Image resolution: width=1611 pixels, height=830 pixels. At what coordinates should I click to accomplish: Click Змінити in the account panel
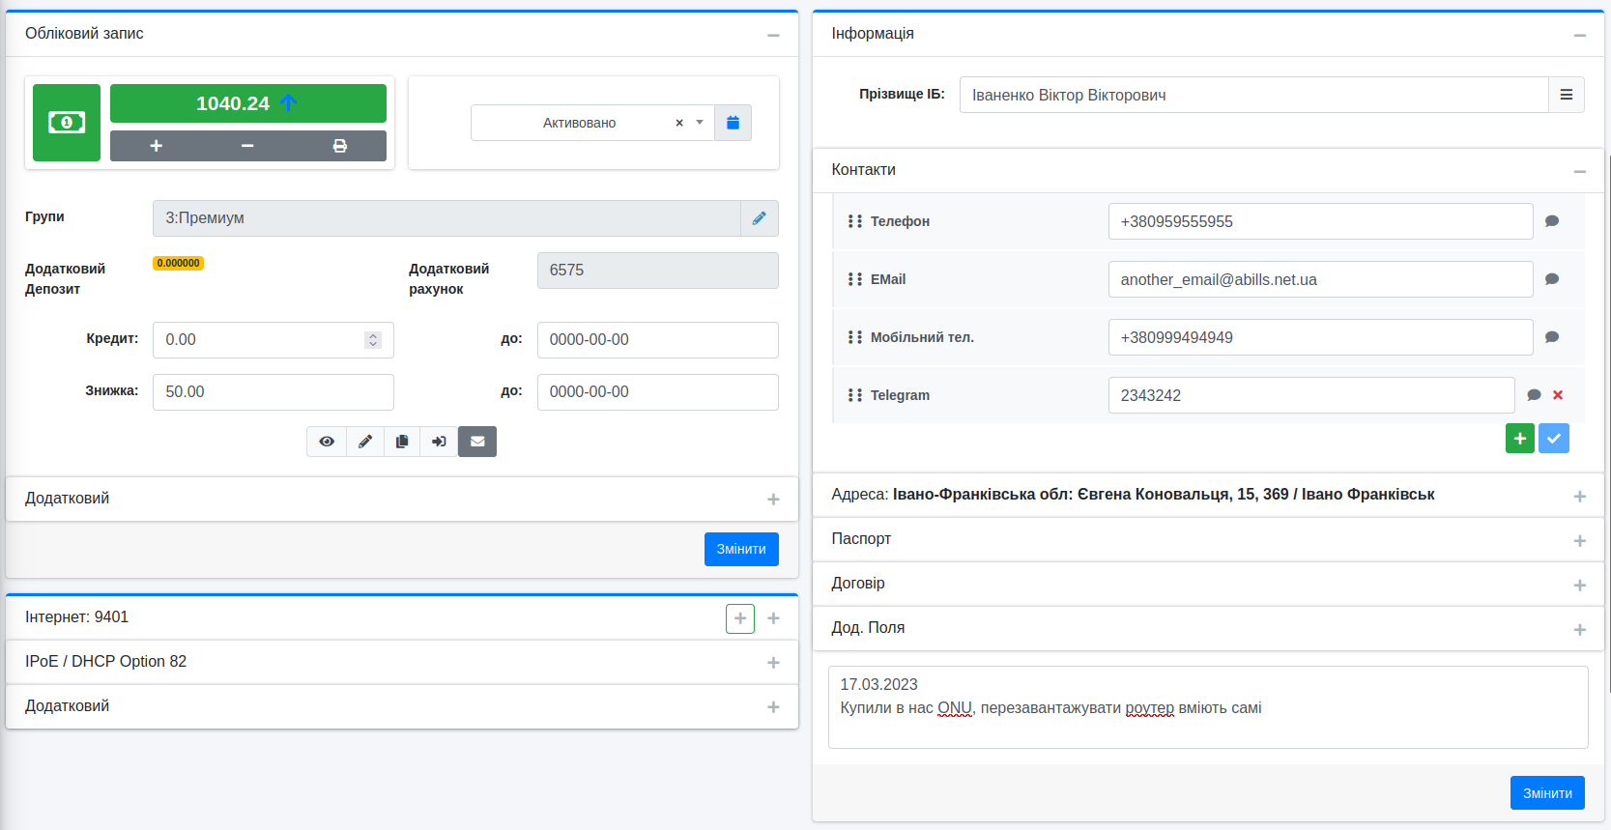(x=741, y=549)
